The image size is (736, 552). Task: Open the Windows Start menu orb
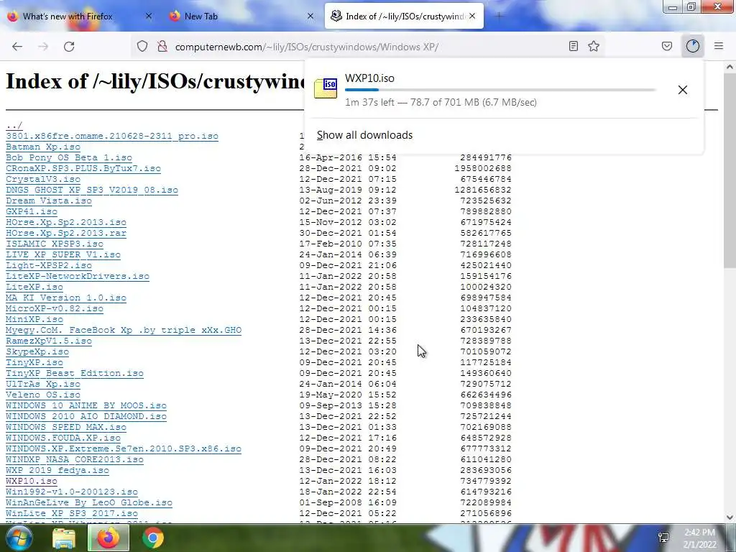(x=19, y=538)
